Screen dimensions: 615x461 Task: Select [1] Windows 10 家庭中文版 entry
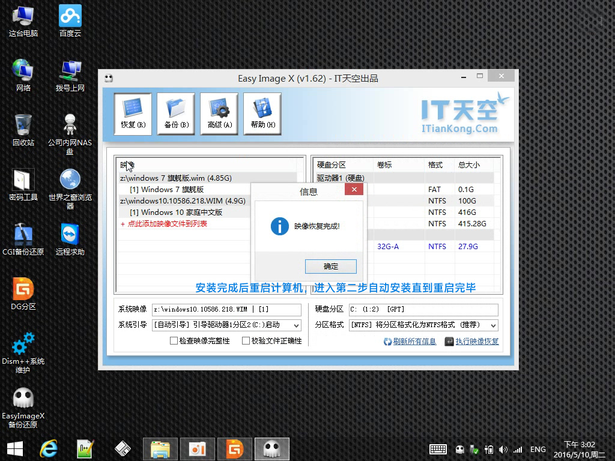pyautogui.click(x=176, y=212)
